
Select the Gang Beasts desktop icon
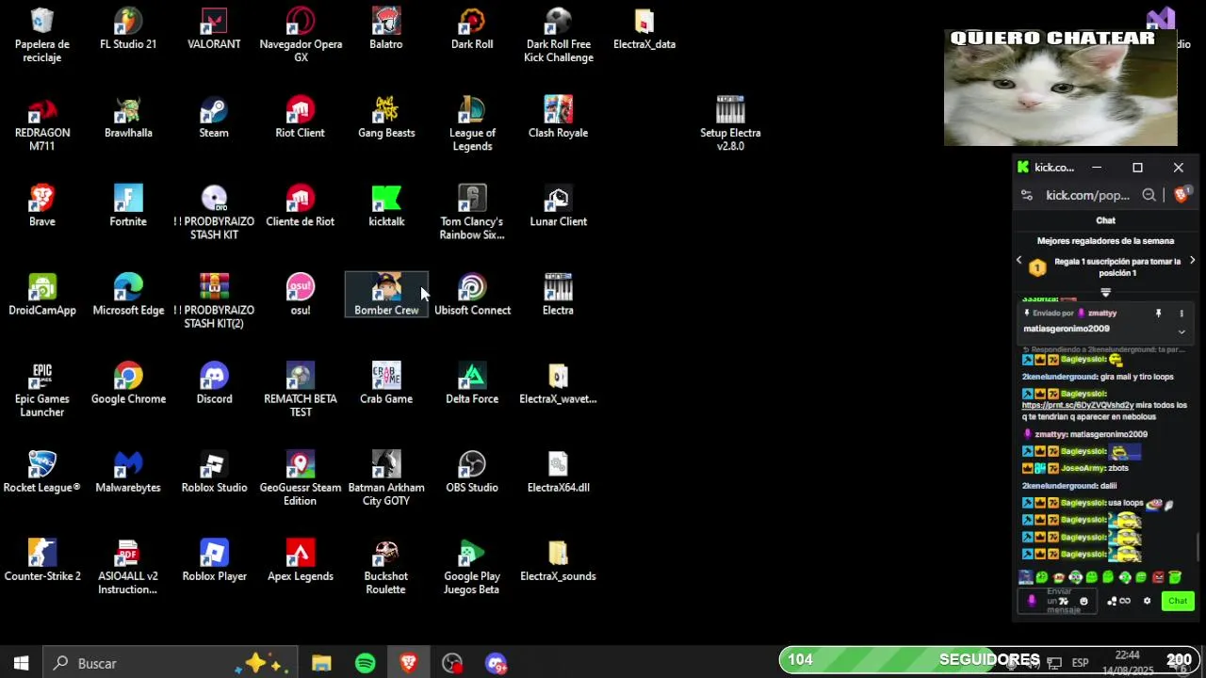click(386, 118)
